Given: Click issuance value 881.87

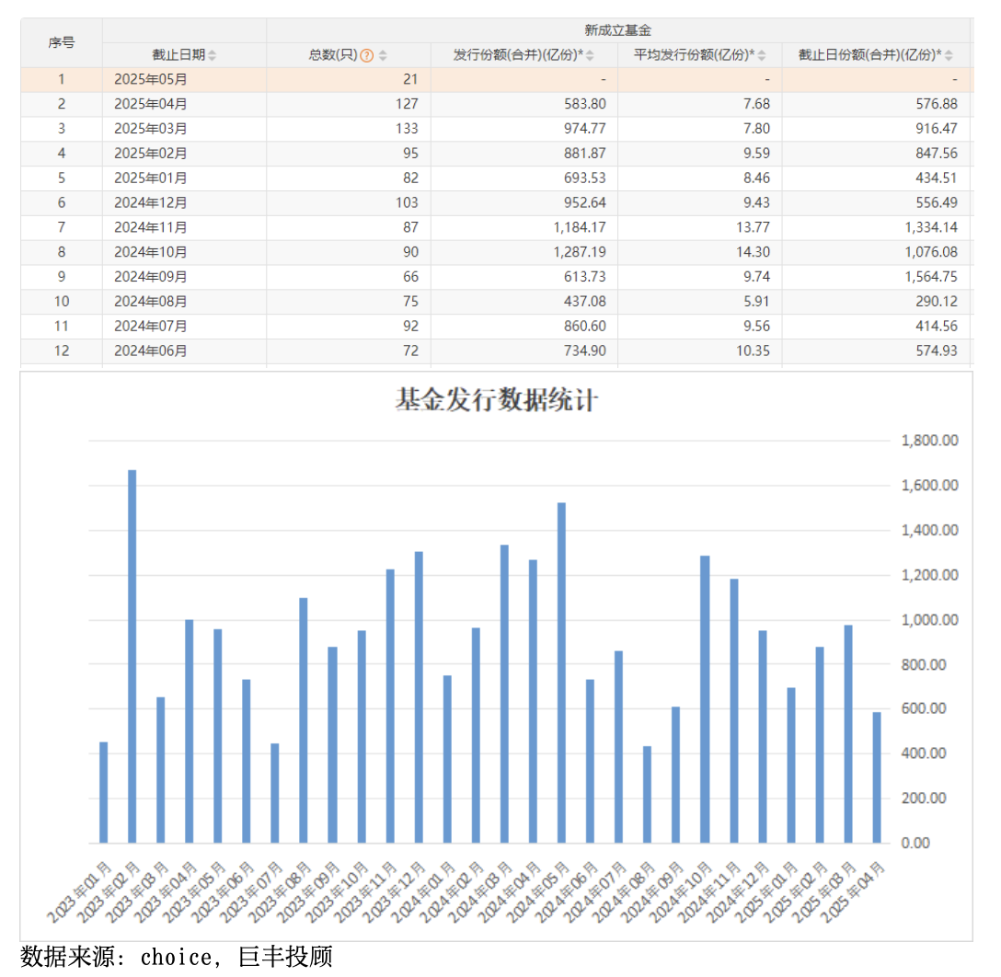Looking at the screenshot, I should 585,153.
